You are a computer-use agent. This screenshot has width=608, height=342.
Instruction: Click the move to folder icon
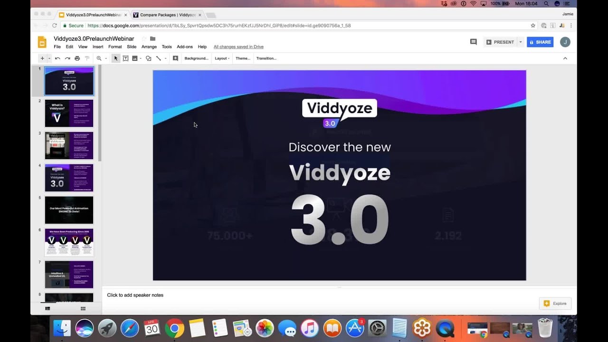[x=152, y=38]
